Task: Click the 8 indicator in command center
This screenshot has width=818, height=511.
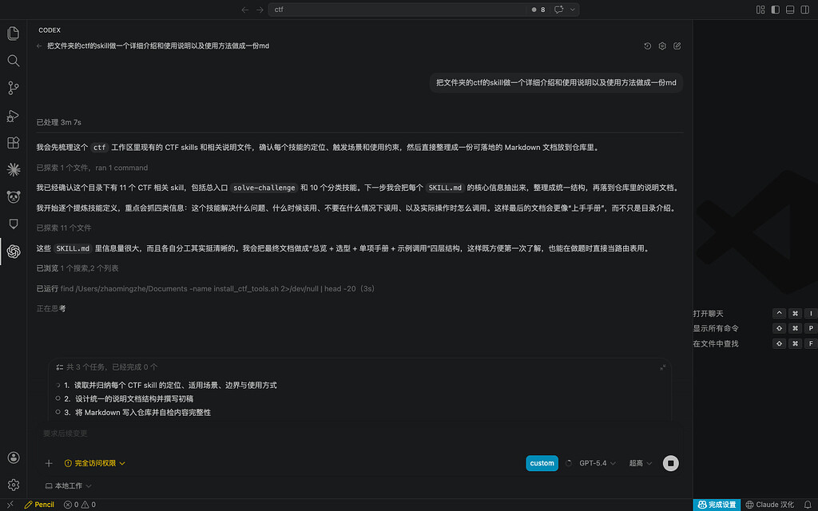Action: 538,10
